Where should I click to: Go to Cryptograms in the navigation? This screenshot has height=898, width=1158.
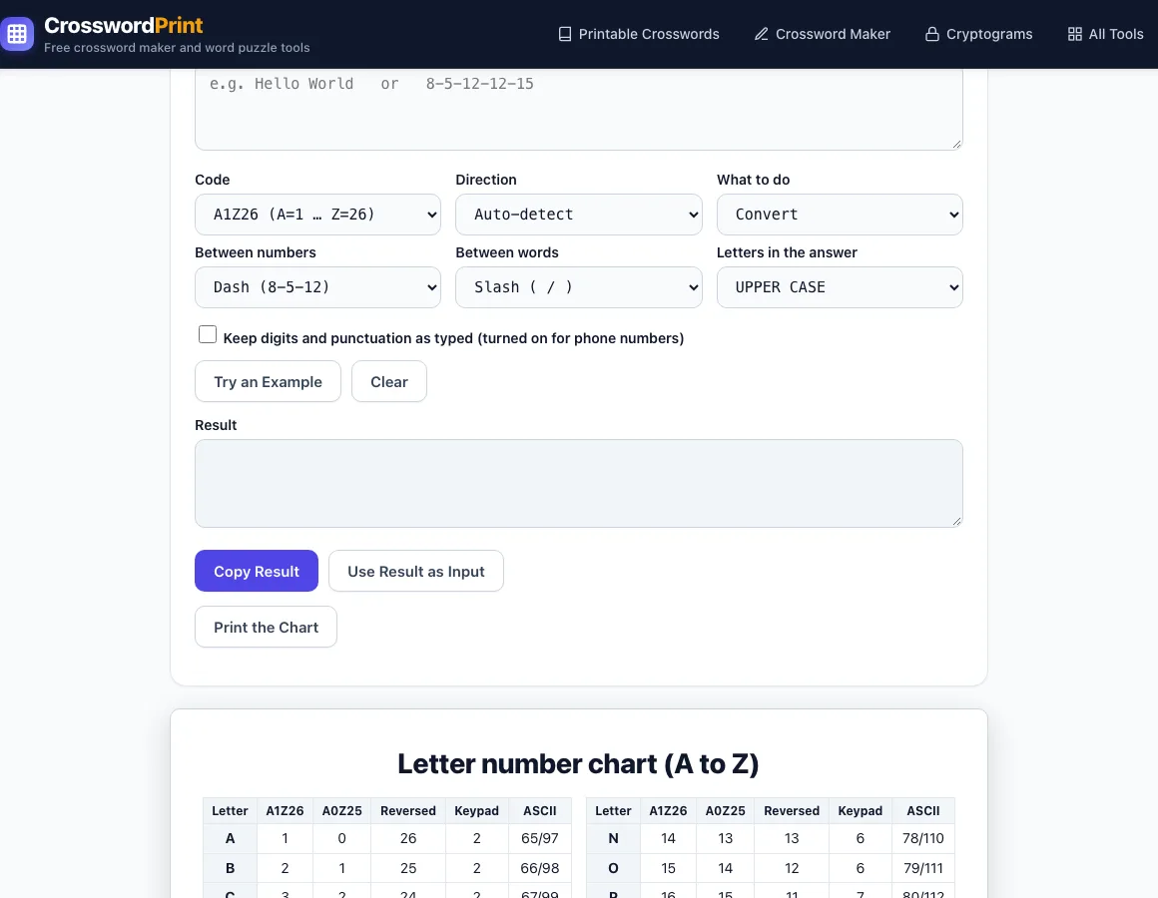(979, 34)
